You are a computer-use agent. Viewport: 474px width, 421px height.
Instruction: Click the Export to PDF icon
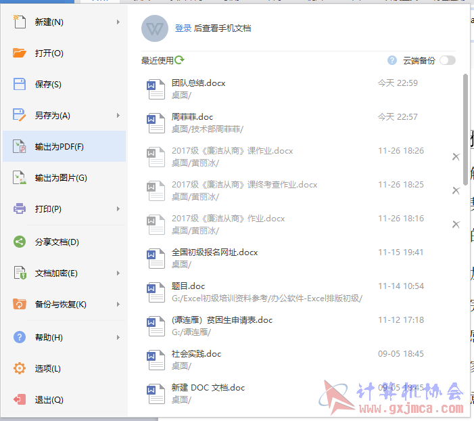pos(20,146)
